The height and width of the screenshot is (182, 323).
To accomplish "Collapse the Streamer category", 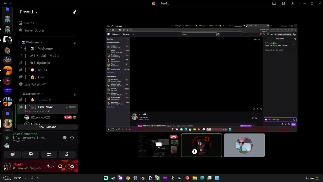I will coord(33,94).
